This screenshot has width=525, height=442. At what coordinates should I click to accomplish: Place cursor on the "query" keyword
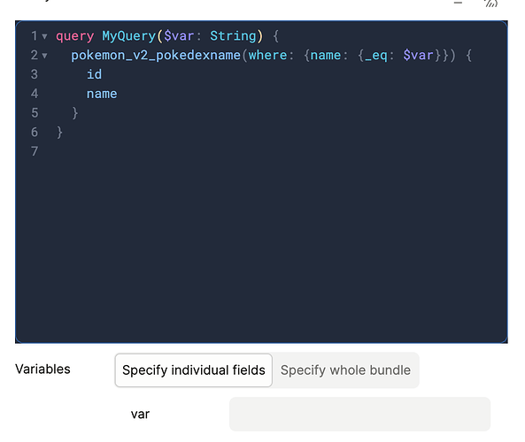[75, 36]
